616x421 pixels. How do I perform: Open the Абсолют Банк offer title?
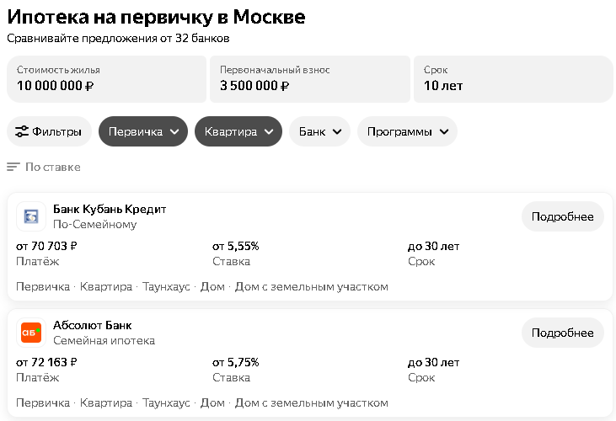point(93,325)
